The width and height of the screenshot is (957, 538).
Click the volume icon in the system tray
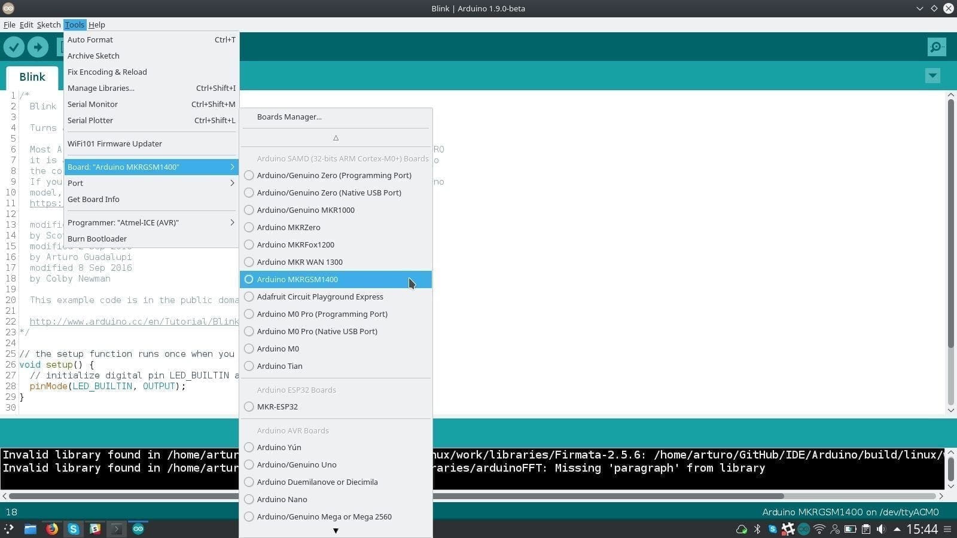880,529
